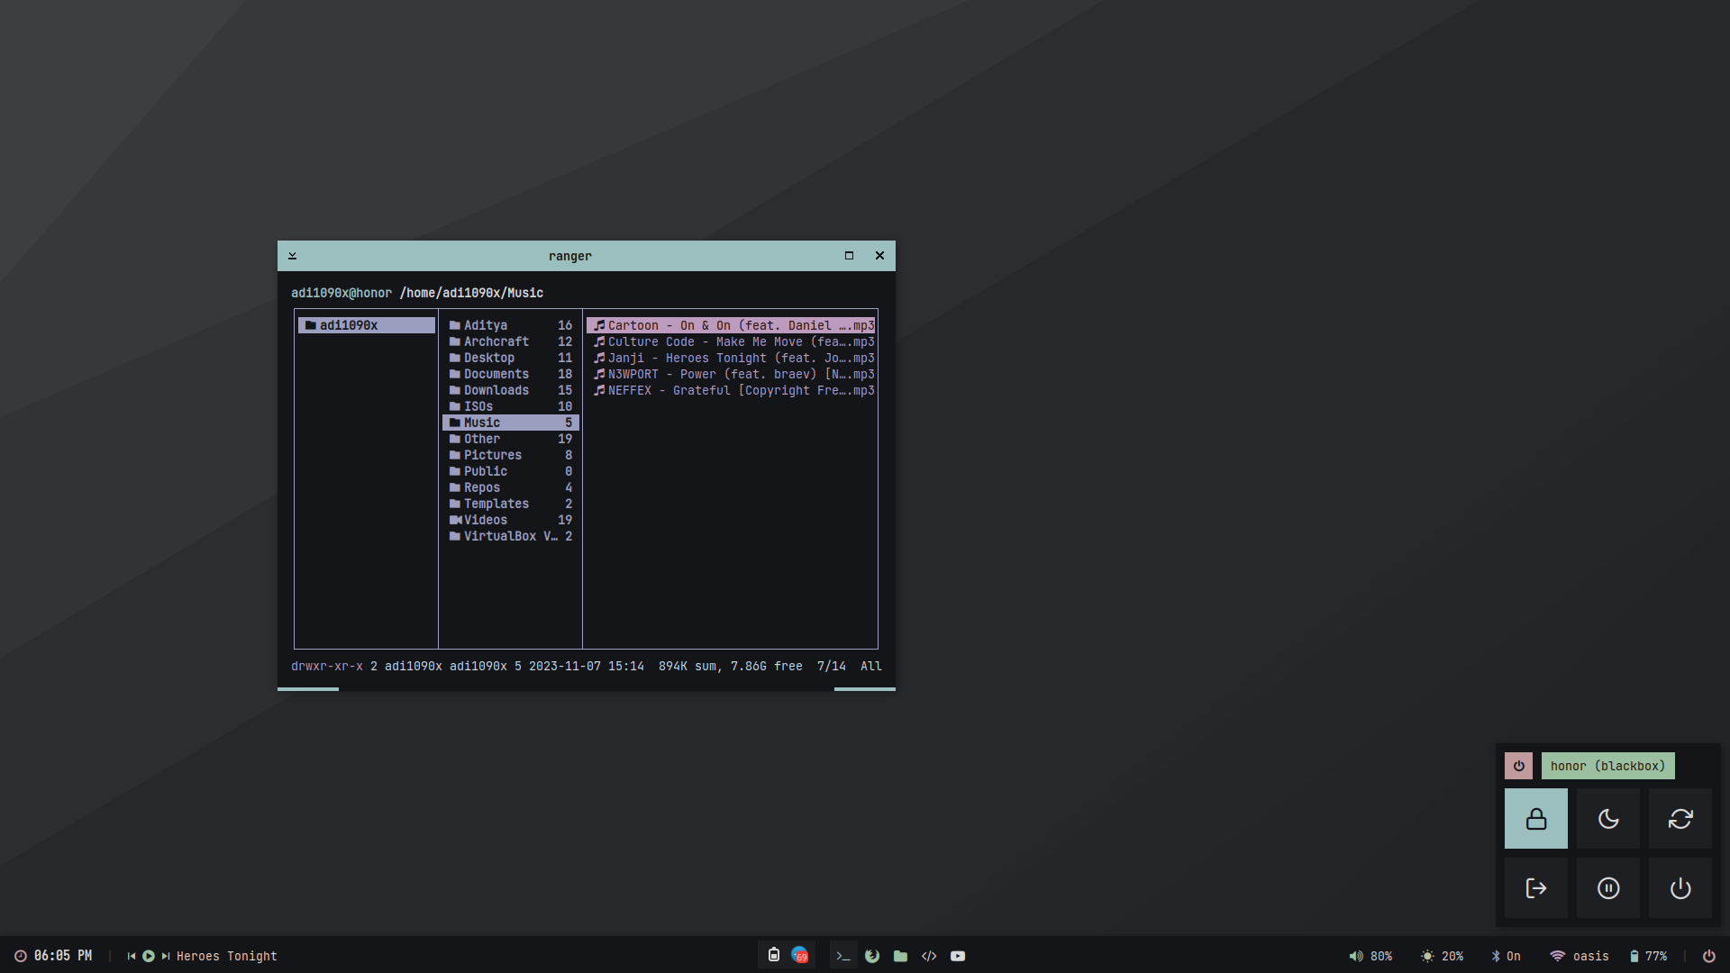Open the power menu from taskbar corner
This screenshot has width=1730, height=973.
click(1708, 956)
